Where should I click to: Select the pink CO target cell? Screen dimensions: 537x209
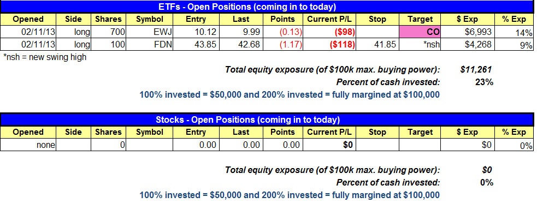click(x=420, y=33)
